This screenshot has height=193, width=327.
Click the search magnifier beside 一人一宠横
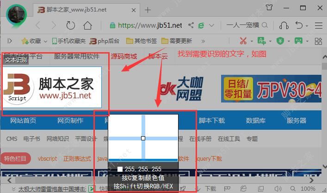pyautogui.click(x=265, y=25)
